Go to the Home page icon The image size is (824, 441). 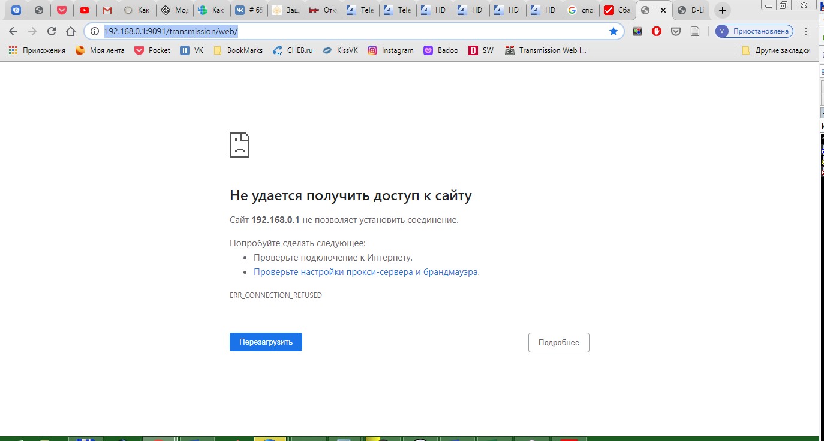71,31
